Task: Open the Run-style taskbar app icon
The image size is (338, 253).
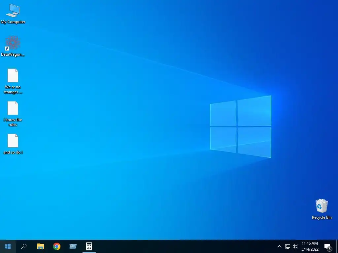Action: [73, 246]
